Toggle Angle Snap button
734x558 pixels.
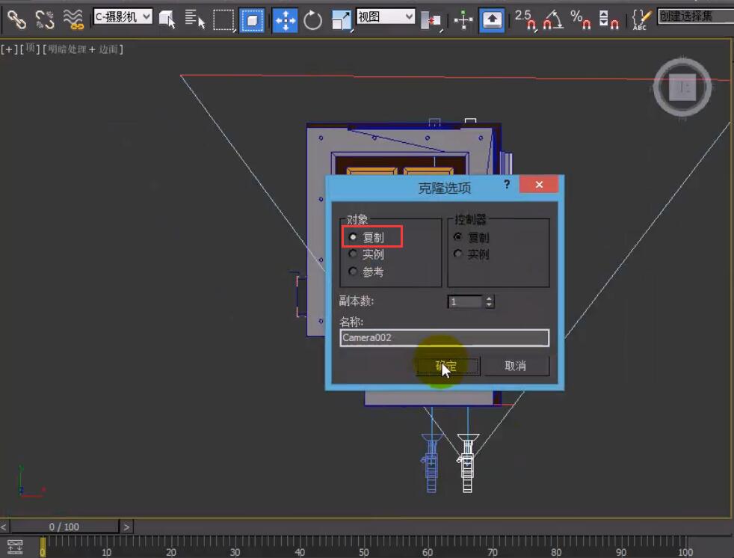(553, 19)
